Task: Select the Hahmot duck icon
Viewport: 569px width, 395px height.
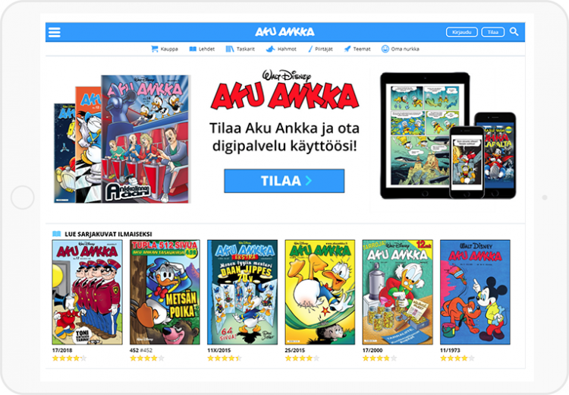Action: click(270, 49)
